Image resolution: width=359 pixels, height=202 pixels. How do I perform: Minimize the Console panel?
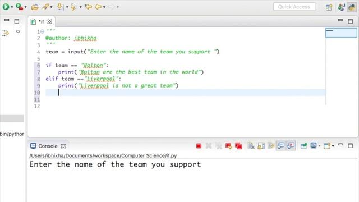coord(340,145)
